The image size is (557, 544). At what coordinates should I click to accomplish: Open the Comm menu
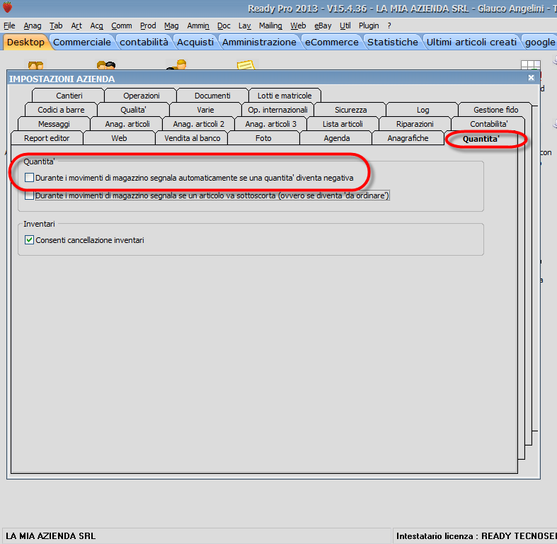pos(122,25)
